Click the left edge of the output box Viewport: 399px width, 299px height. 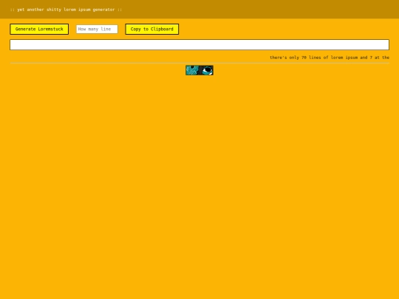coord(11,44)
